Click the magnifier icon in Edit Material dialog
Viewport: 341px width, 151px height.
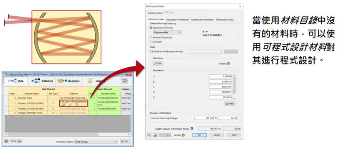pos(149,135)
